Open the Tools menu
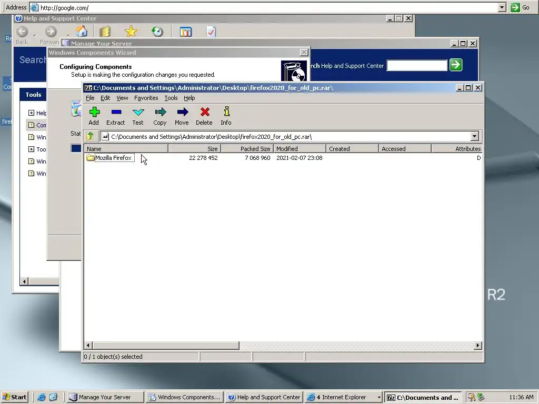The height and width of the screenshot is (404, 539). tap(171, 98)
